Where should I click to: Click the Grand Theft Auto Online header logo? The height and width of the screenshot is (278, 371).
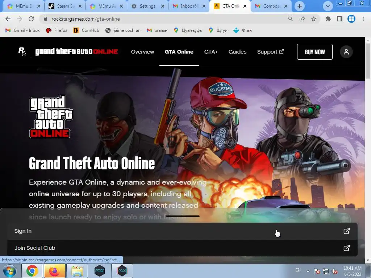coord(76,51)
